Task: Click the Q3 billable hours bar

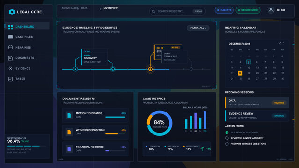Action: point(196,121)
